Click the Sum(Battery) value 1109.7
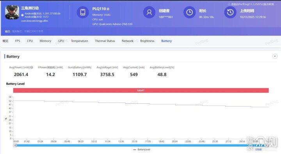281x154 pixels. coord(80,74)
